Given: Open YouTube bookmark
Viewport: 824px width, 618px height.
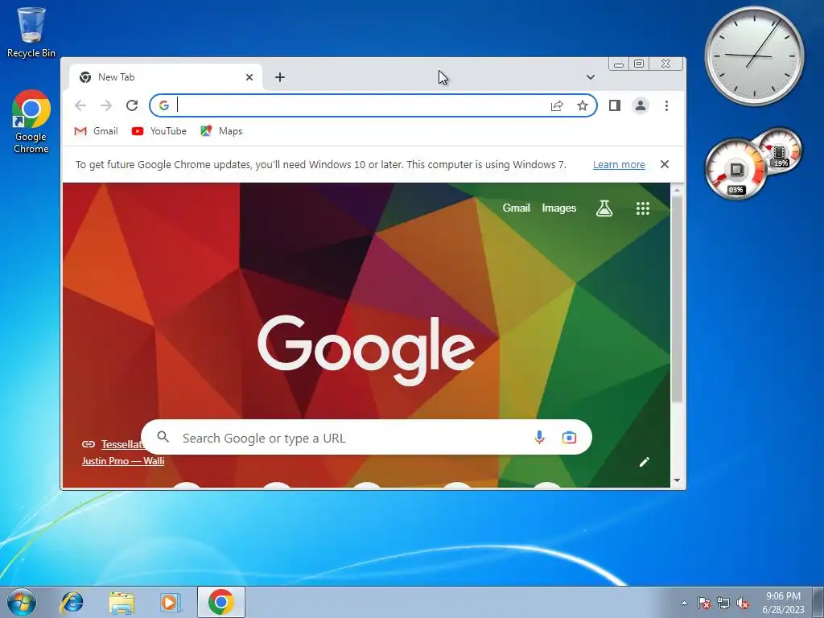Looking at the screenshot, I should coord(159,131).
